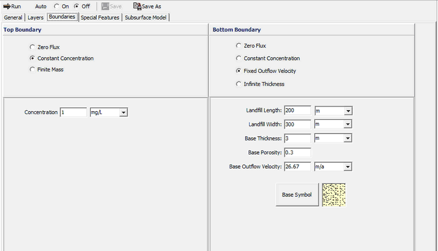This screenshot has width=438, height=251.
Task: Select Zero Flux for top boundary
Action: click(x=32, y=47)
